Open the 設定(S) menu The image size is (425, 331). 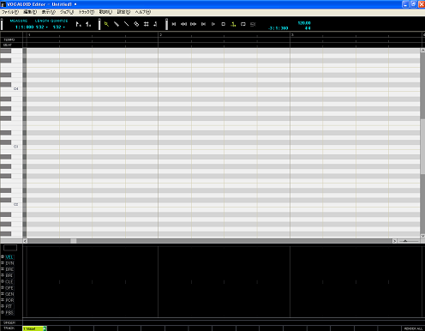tap(123, 12)
